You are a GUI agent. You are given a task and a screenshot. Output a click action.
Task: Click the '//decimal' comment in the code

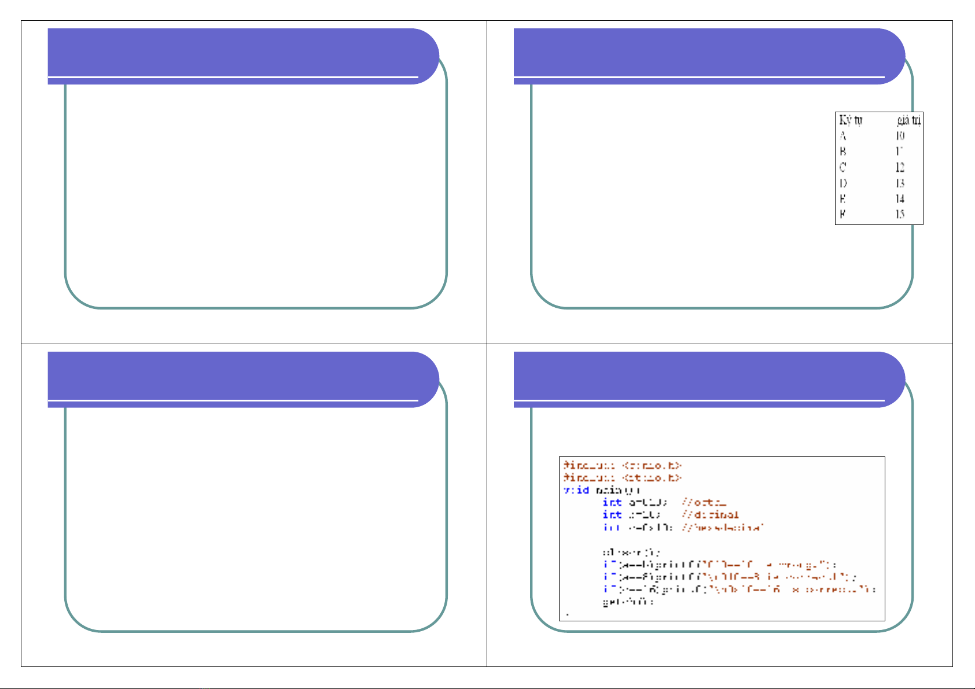pyautogui.click(x=710, y=514)
